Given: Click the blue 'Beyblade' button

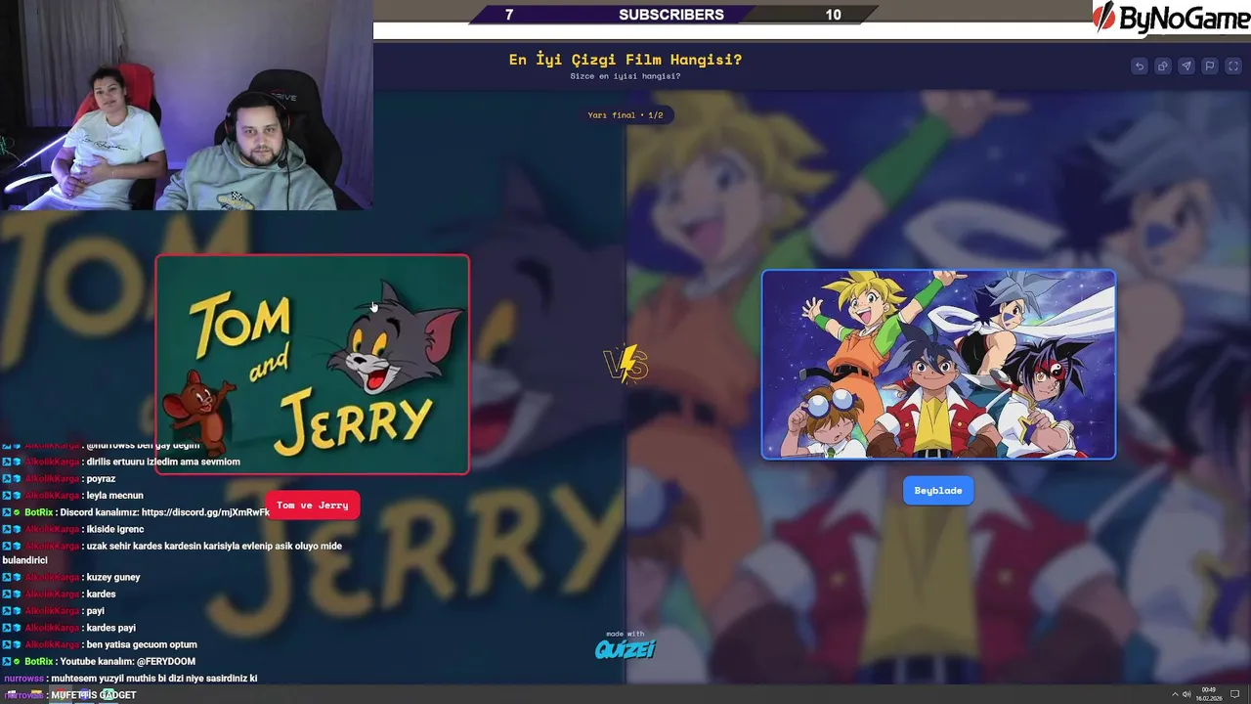Looking at the screenshot, I should click(x=938, y=491).
